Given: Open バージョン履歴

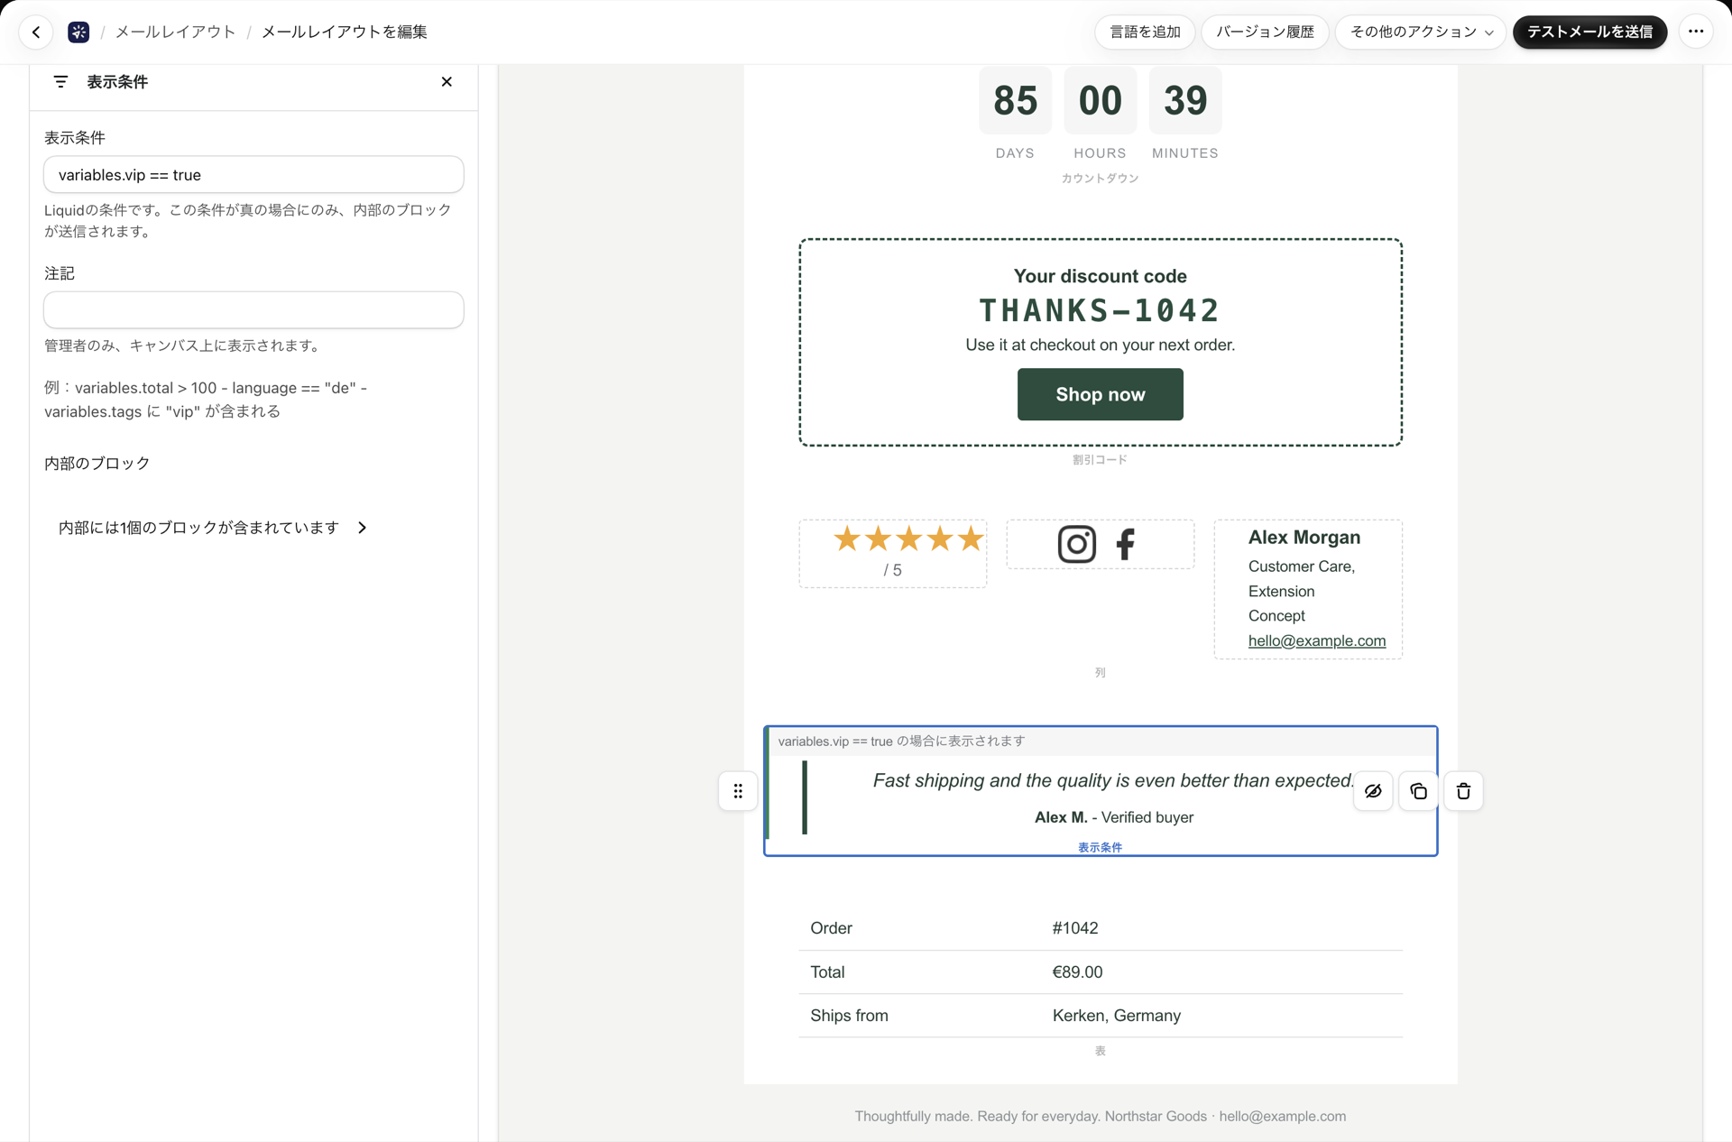Looking at the screenshot, I should tap(1265, 32).
